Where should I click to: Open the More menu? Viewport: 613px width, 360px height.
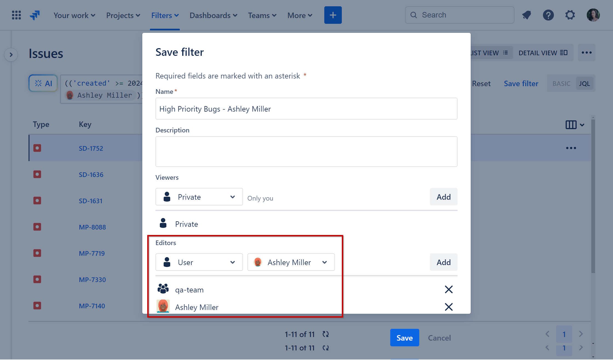point(299,15)
